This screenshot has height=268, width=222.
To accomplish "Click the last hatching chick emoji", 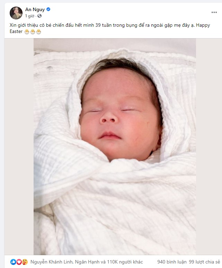I will coord(39,32).
